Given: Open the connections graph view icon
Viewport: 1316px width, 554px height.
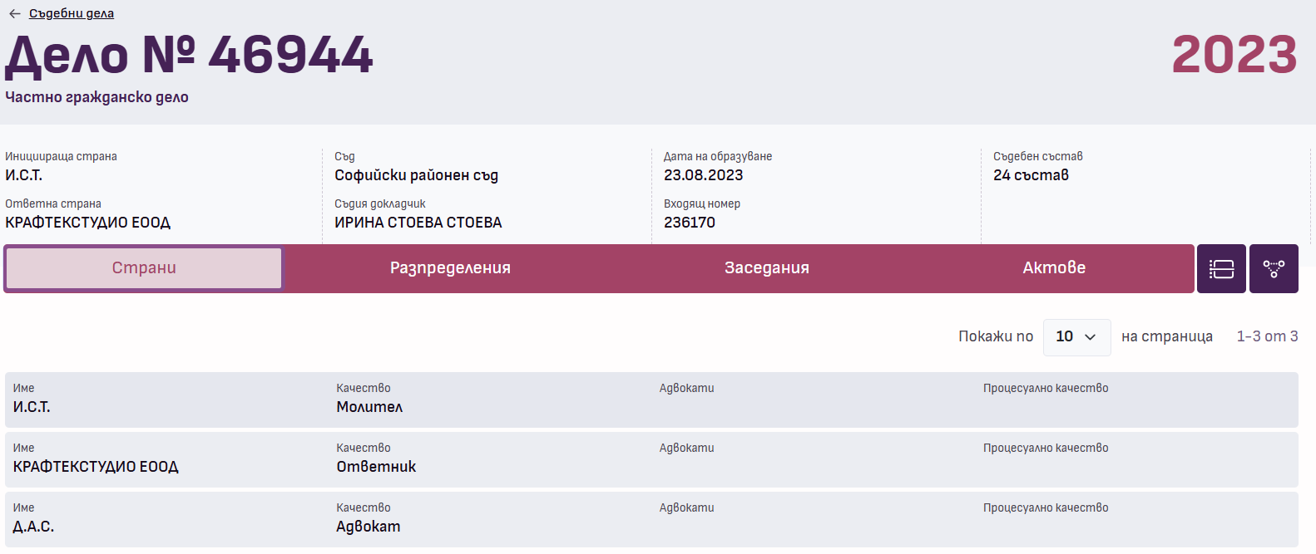Looking at the screenshot, I should coord(1273,268).
